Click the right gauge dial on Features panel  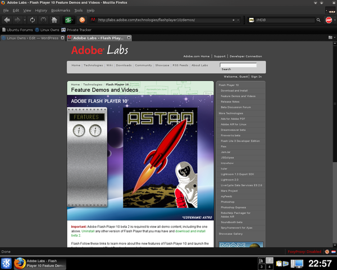95,130
